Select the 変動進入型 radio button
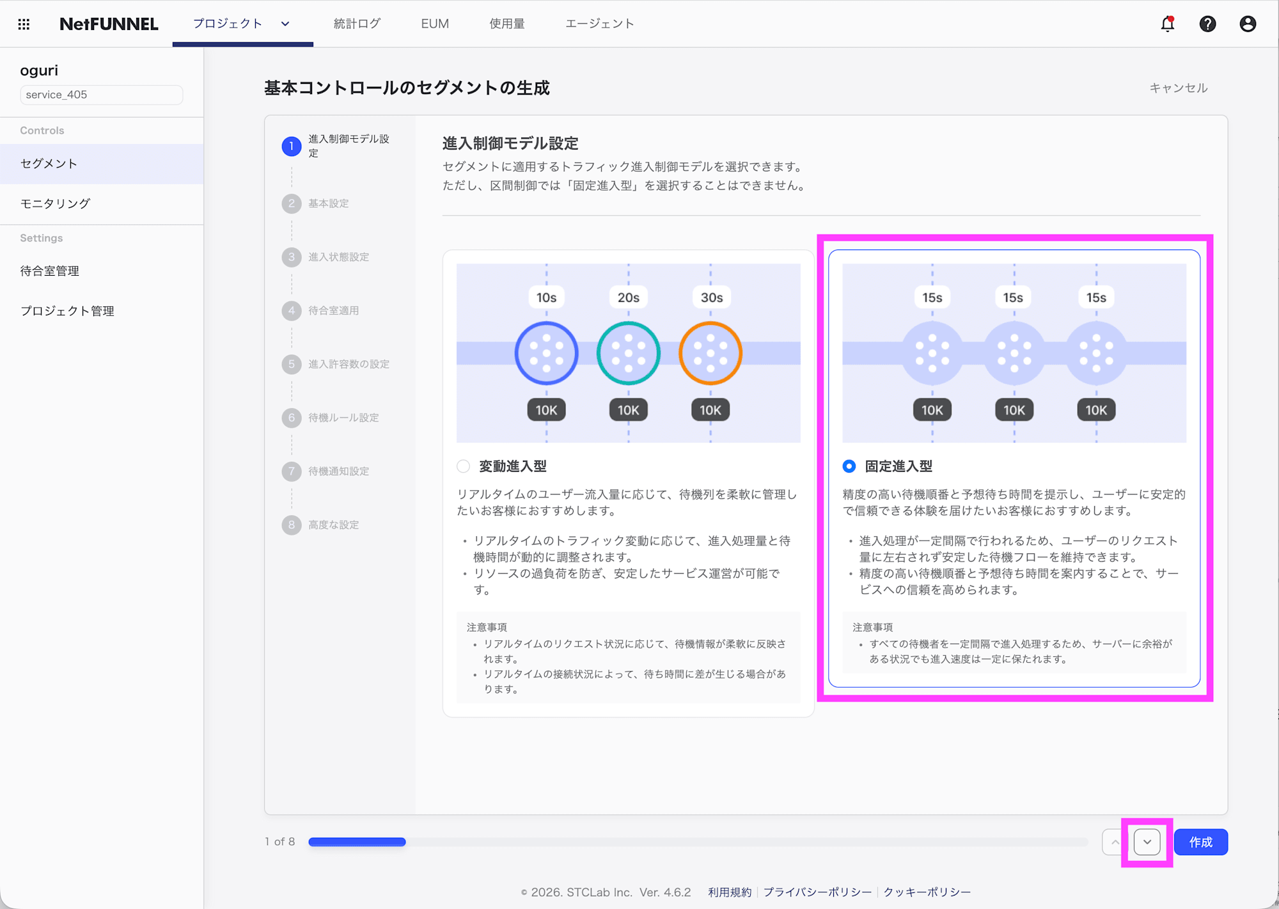Viewport: 1279px width, 909px height. pyautogui.click(x=463, y=466)
